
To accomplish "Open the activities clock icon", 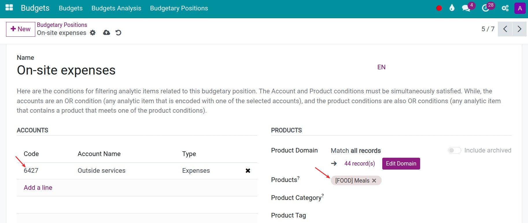I will point(485,8).
